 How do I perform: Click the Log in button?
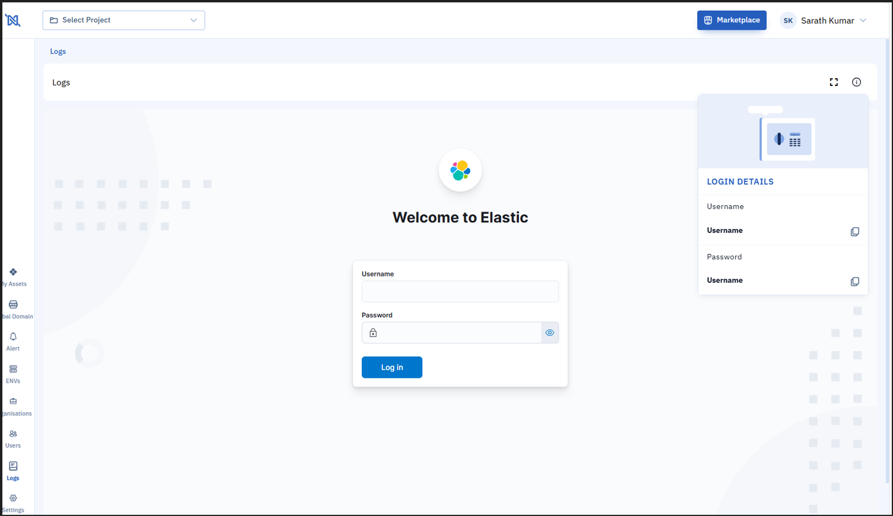(x=392, y=367)
